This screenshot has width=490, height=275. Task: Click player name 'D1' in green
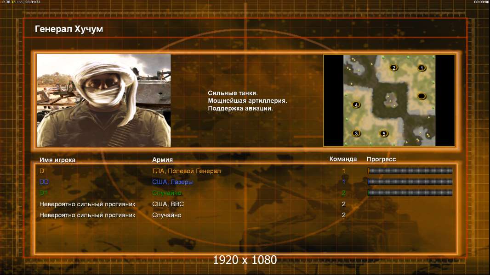[43, 193]
